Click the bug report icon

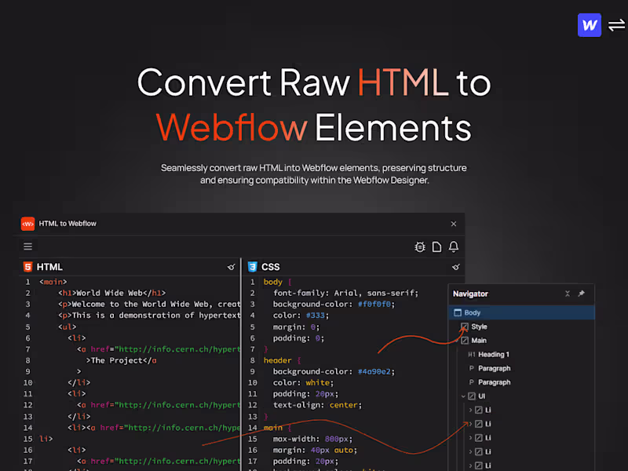point(420,246)
